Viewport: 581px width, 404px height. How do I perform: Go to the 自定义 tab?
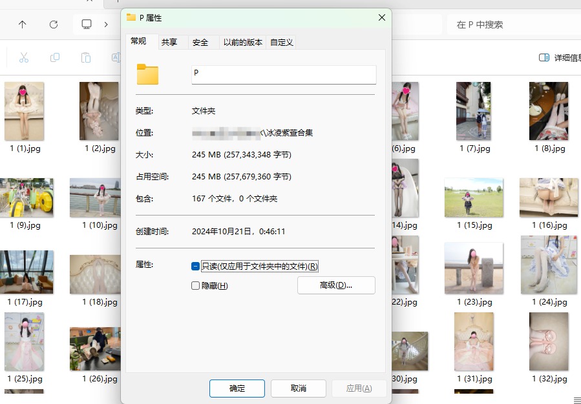pyautogui.click(x=282, y=42)
